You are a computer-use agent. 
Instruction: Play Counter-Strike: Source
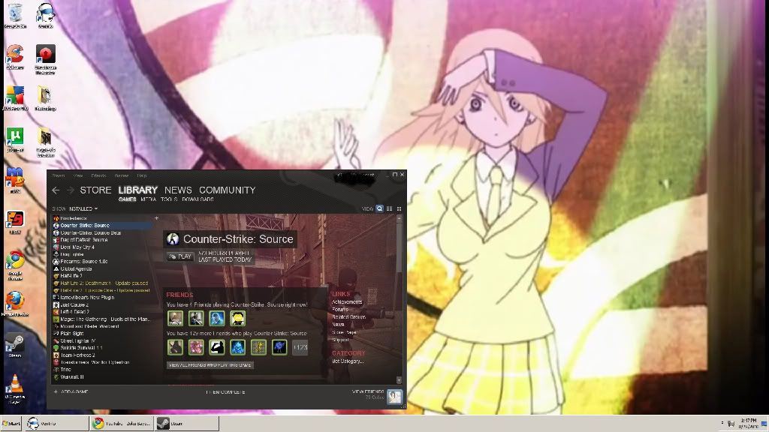[x=180, y=256]
